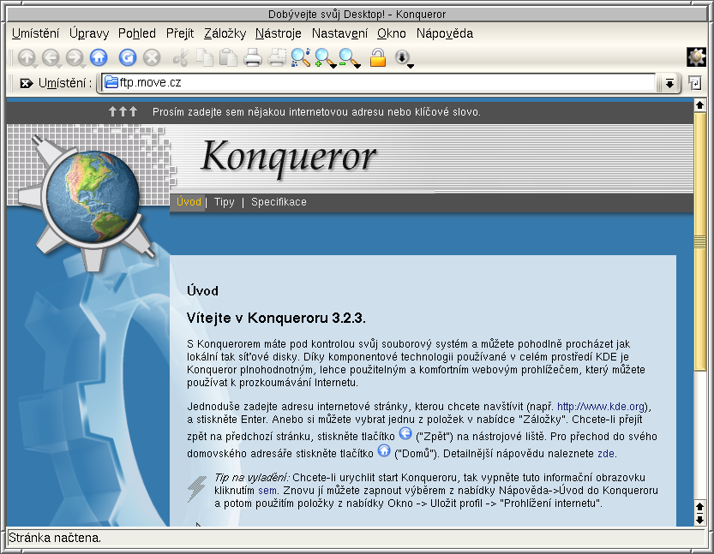Click the 'Umístění :' location label
Viewport: 714px width, 554px height.
[65, 83]
